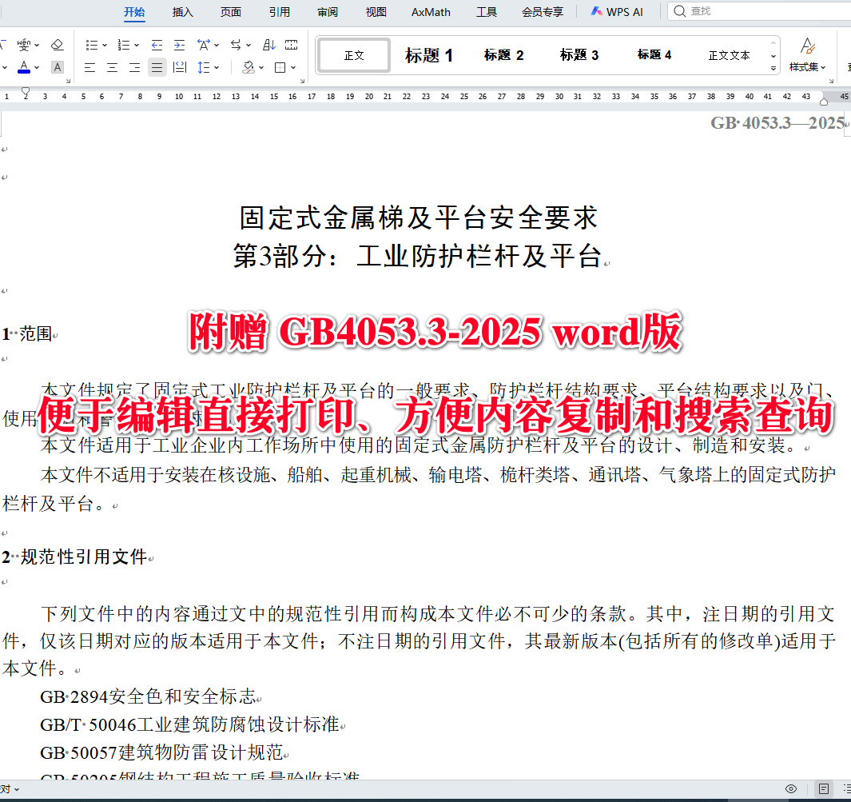The height and width of the screenshot is (802, 851).
Task: Toggle the character highlight formatting
Action: tap(57, 67)
